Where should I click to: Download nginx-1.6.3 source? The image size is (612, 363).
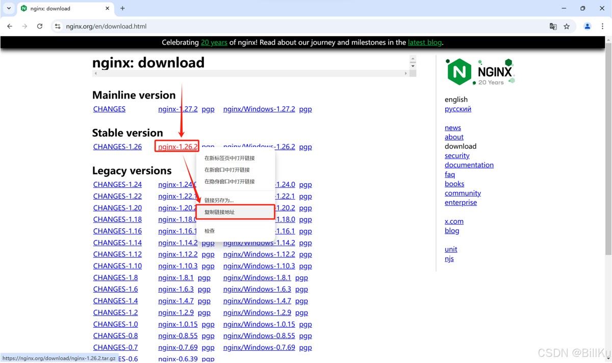click(x=176, y=289)
